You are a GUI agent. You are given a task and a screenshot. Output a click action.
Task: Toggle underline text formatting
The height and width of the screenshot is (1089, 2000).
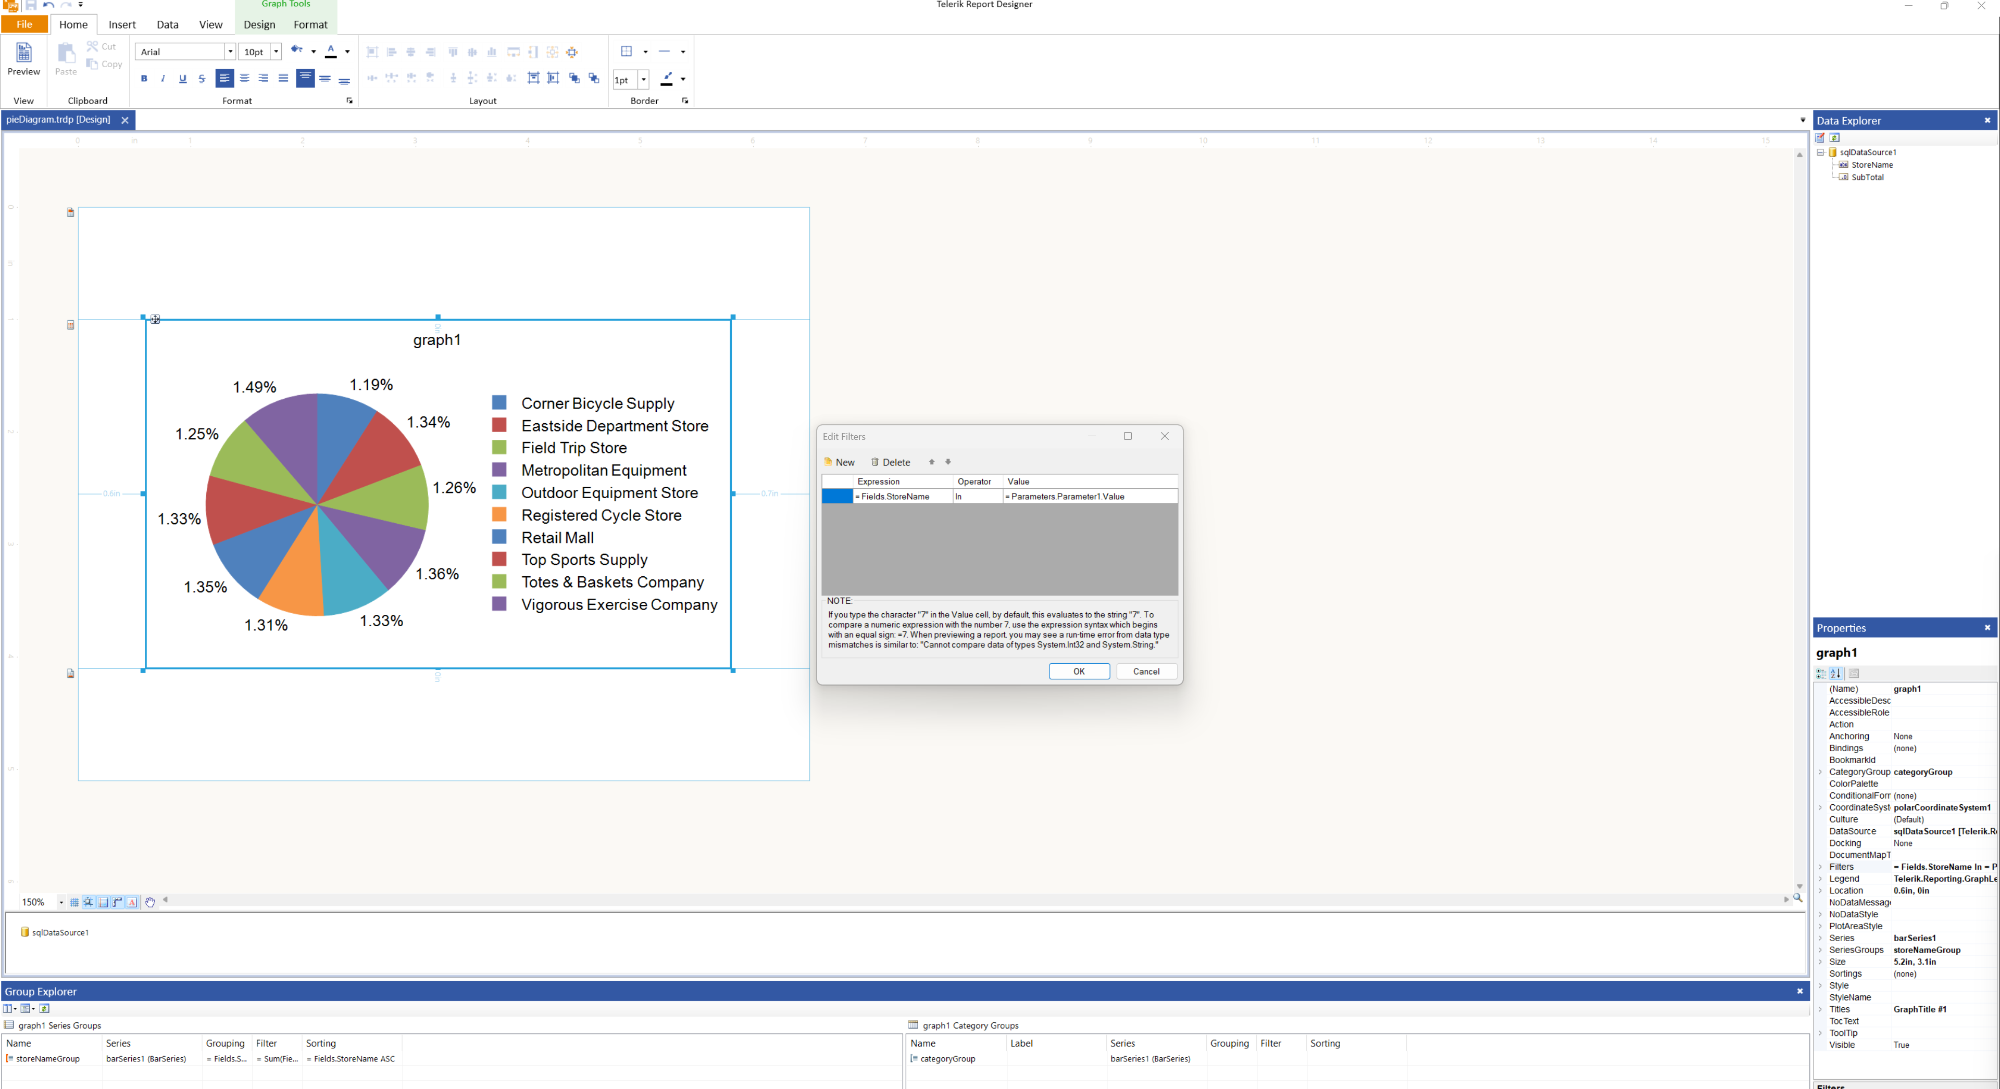182,79
